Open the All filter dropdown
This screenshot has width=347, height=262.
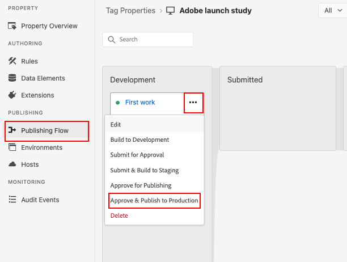click(333, 10)
